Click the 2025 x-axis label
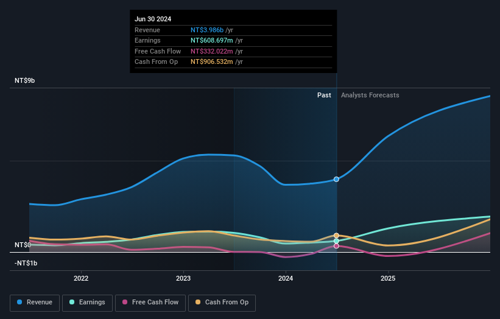This screenshot has width=500, height=319. (388, 279)
